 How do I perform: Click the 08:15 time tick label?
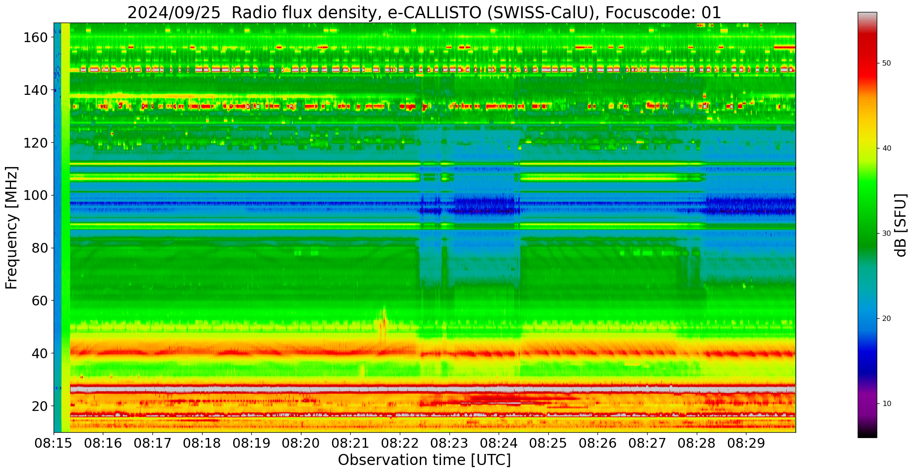(54, 443)
